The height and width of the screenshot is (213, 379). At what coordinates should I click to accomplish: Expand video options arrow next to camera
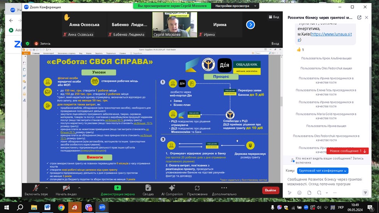pos(79,188)
